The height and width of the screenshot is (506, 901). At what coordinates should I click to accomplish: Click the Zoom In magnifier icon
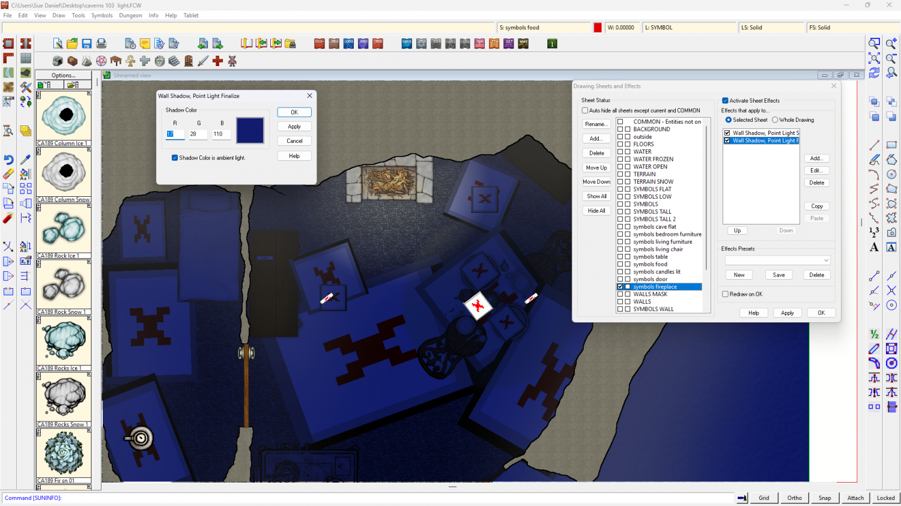[891, 43]
